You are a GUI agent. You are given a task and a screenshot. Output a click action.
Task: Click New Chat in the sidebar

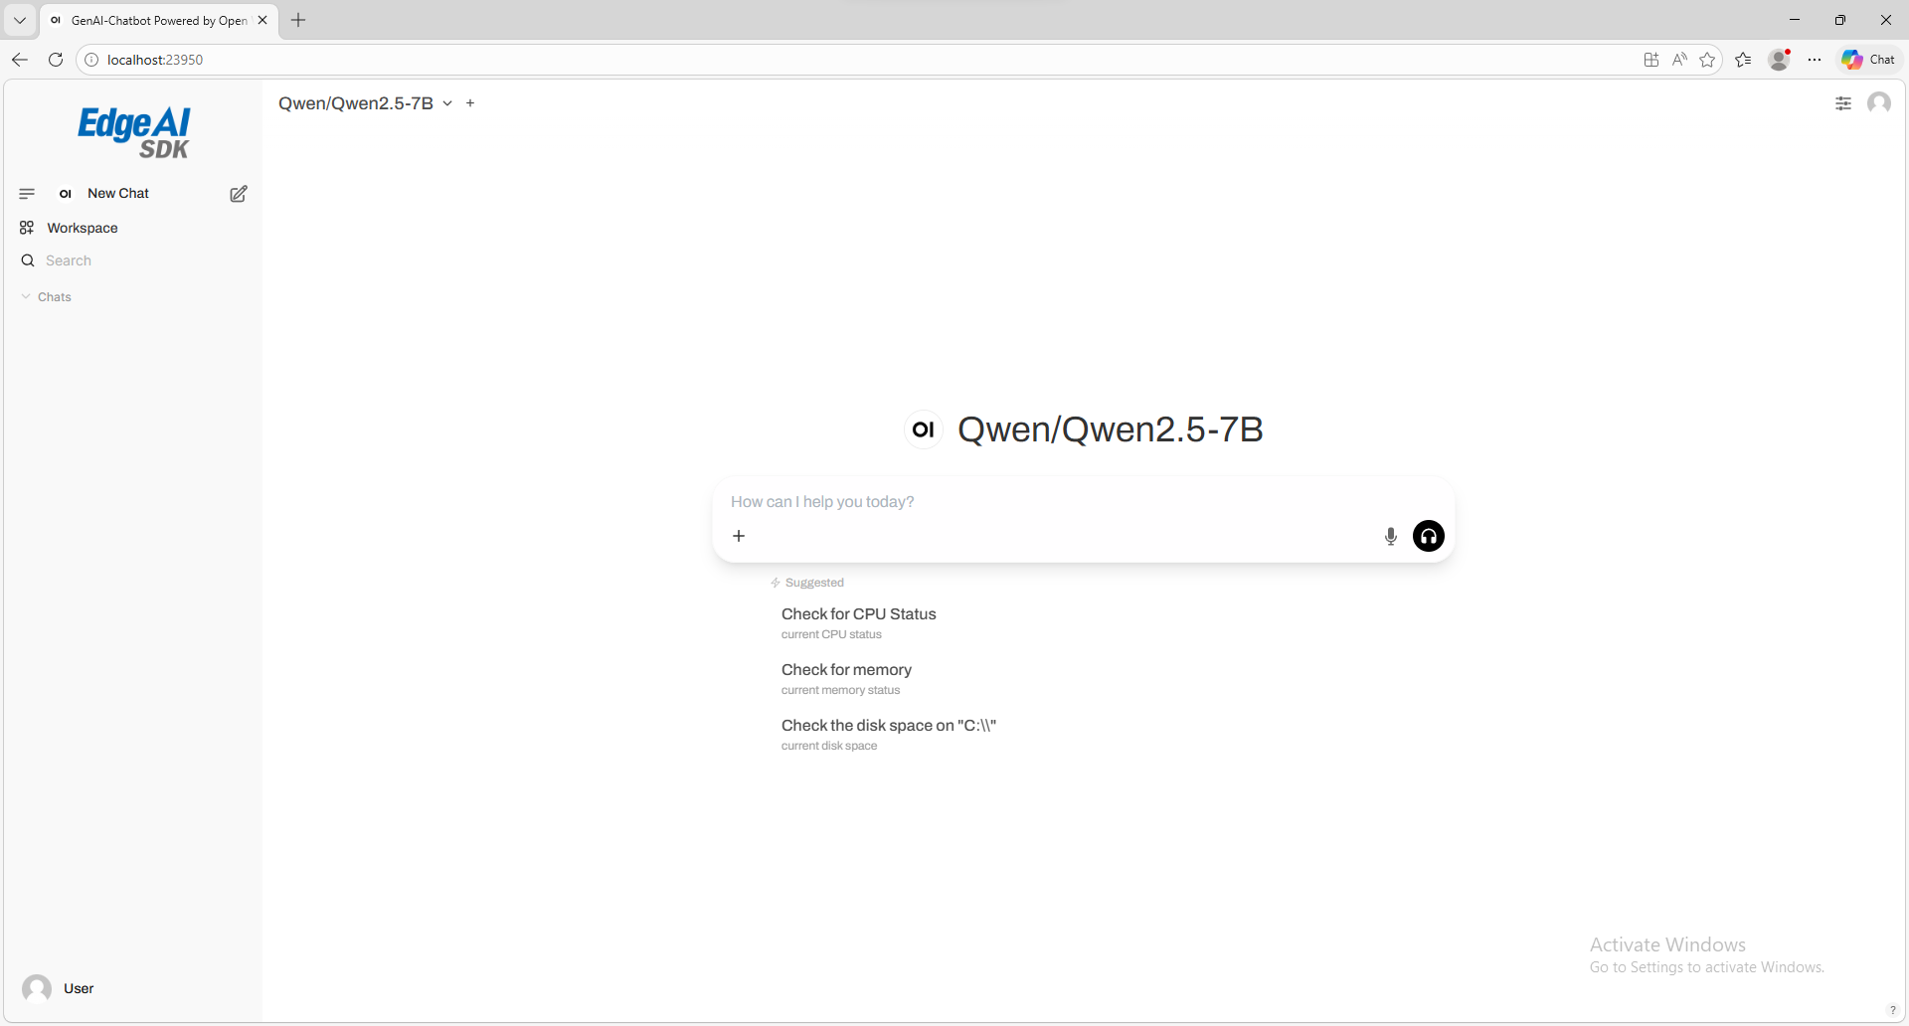118,194
